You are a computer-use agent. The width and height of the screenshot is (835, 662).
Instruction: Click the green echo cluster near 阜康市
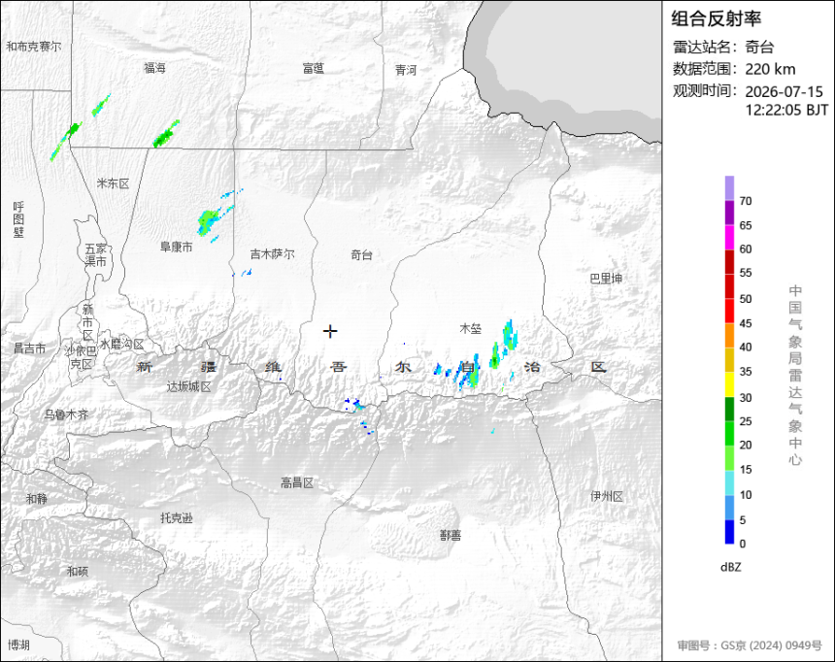coord(209,221)
